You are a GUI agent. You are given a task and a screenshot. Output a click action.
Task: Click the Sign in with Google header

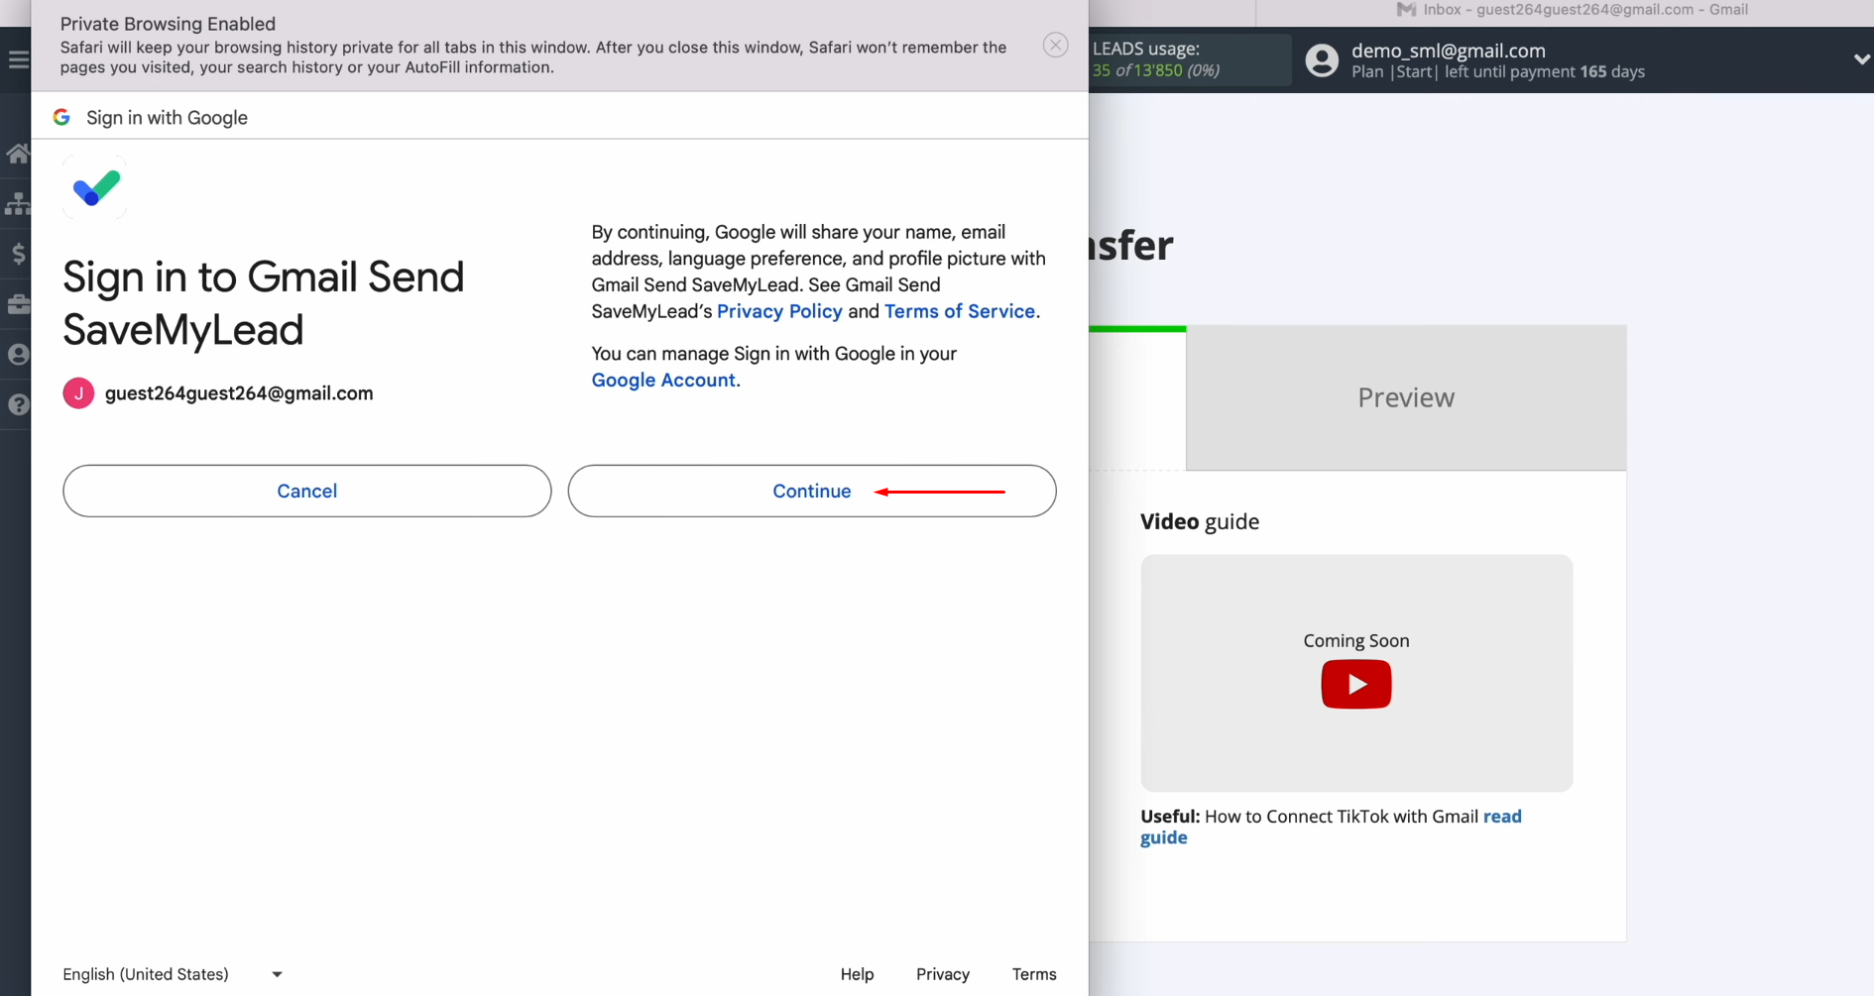[x=167, y=118]
